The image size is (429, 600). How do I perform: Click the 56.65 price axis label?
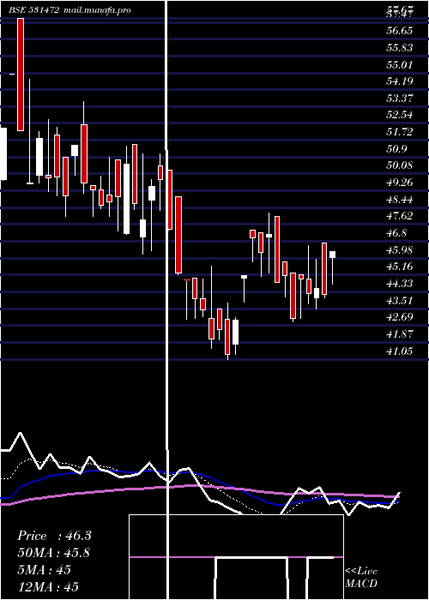(x=400, y=31)
